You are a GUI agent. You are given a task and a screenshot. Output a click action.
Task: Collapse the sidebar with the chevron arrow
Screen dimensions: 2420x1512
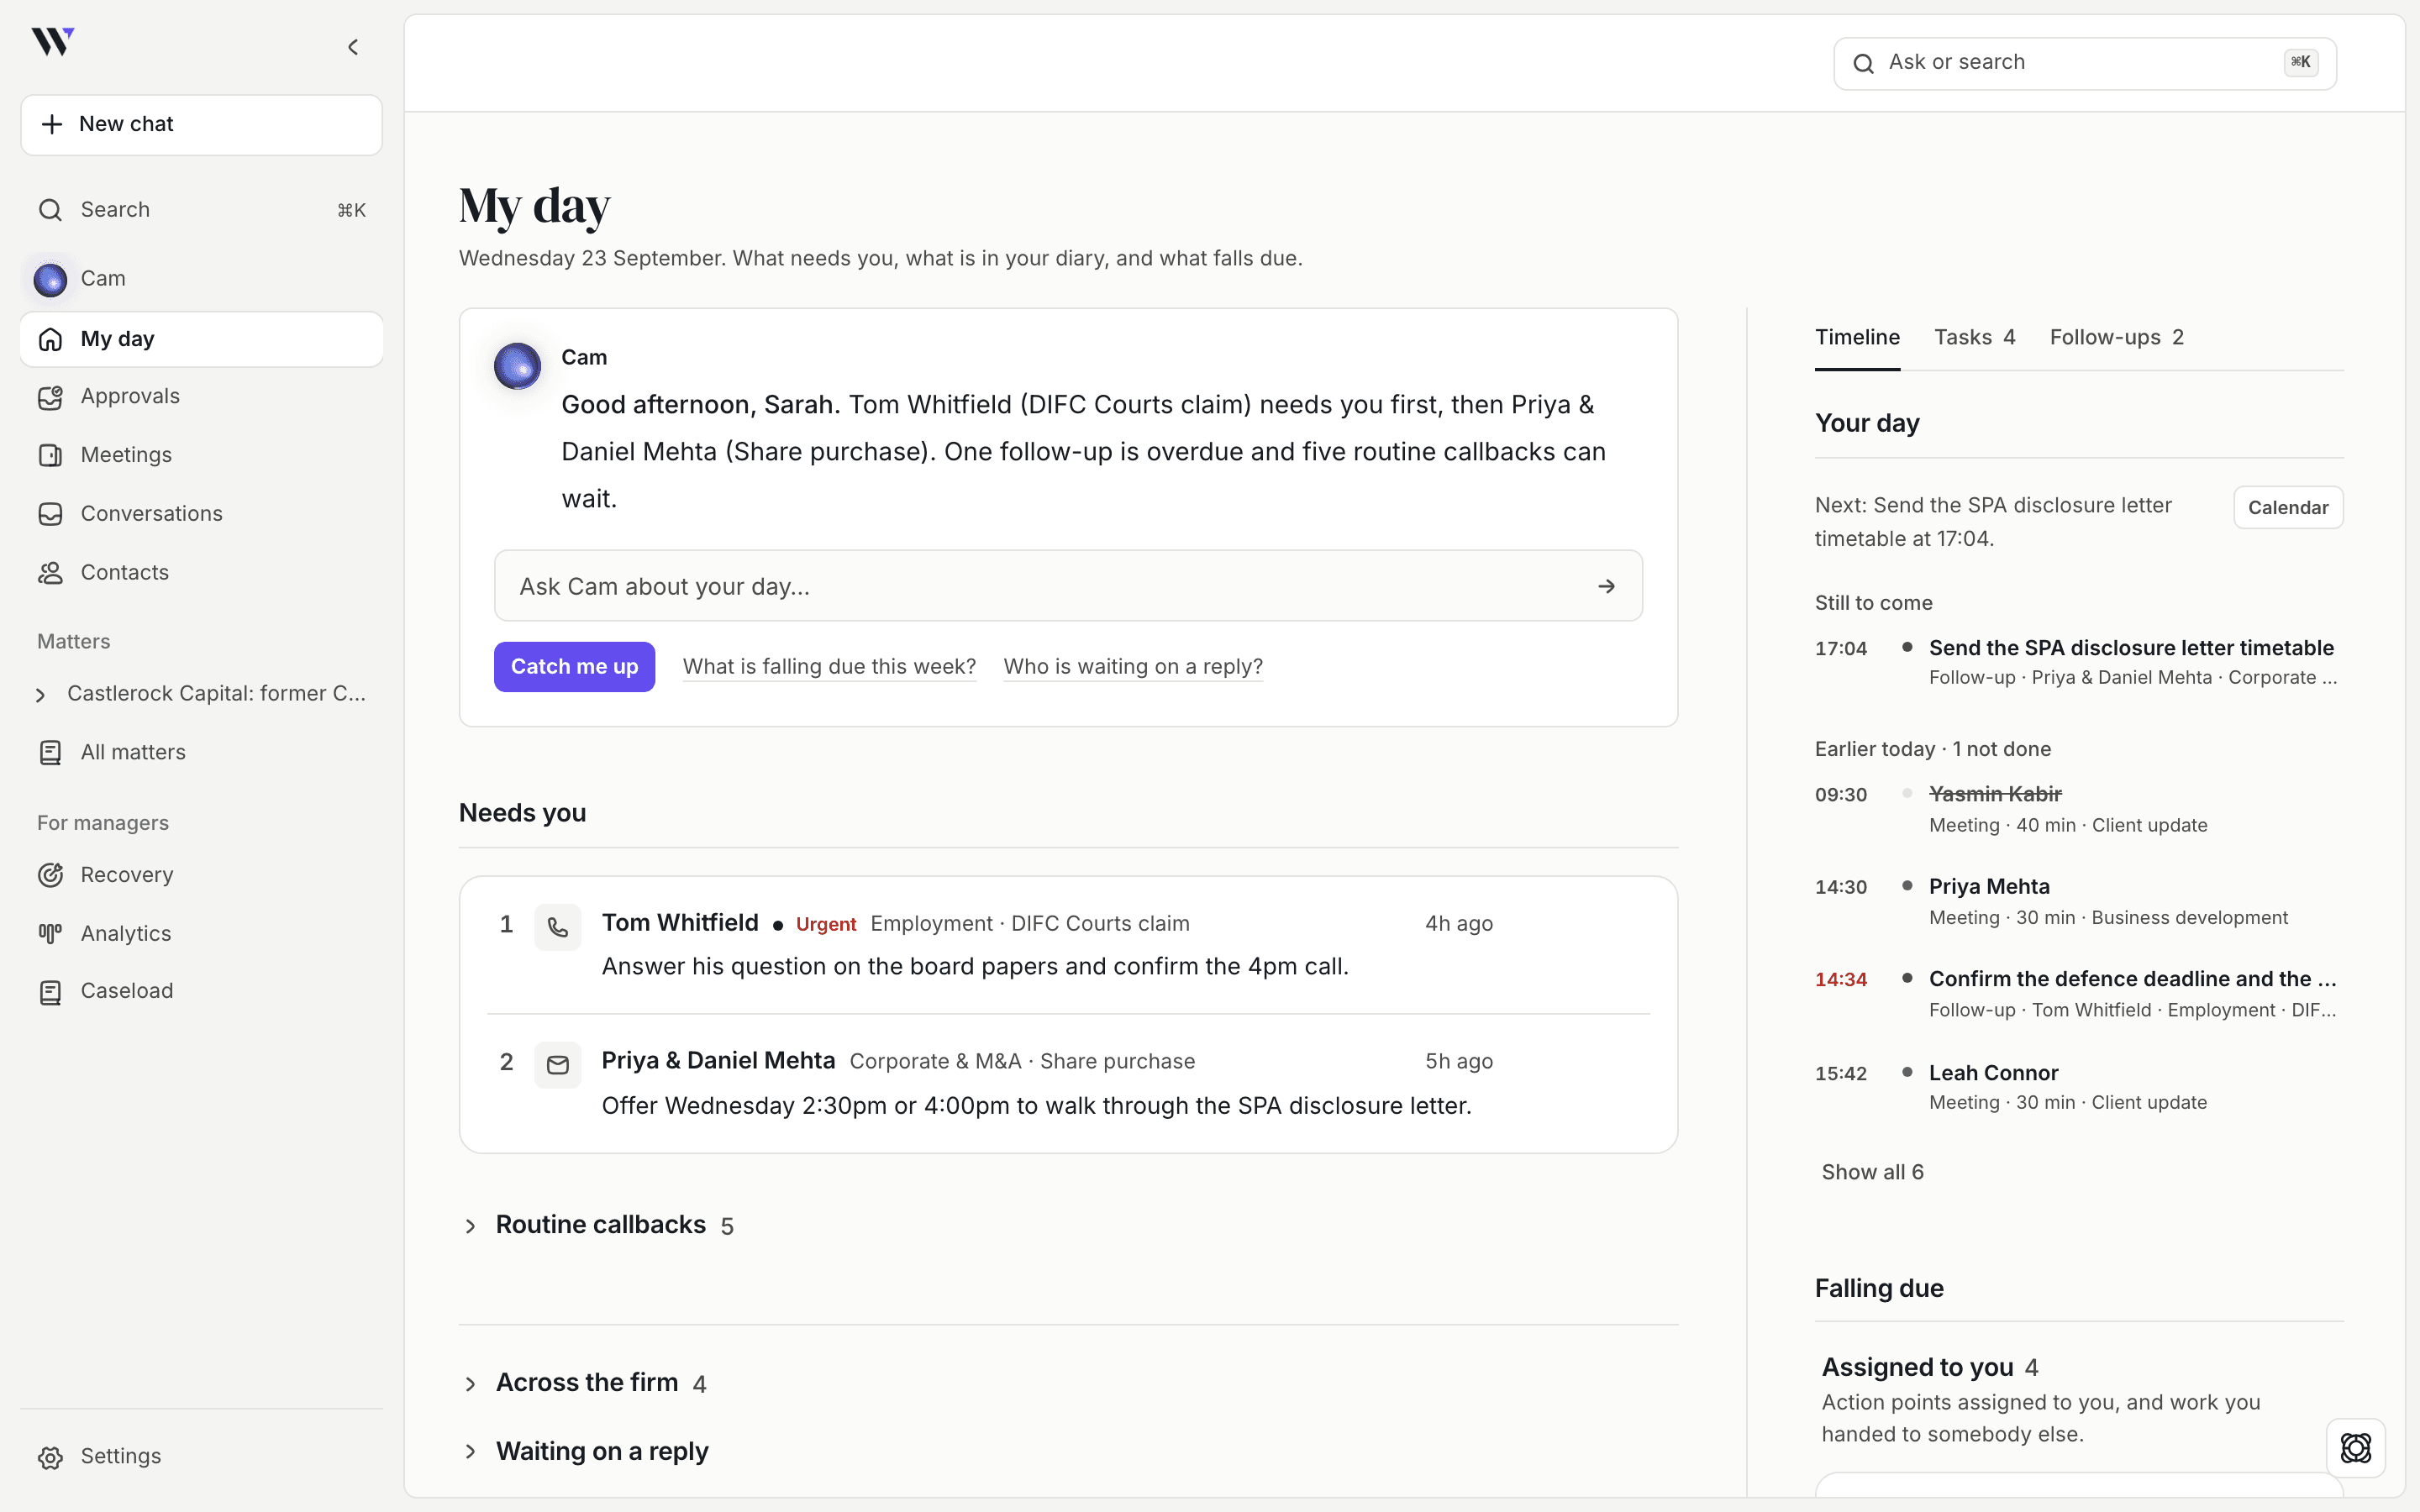click(x=353, y=47)
